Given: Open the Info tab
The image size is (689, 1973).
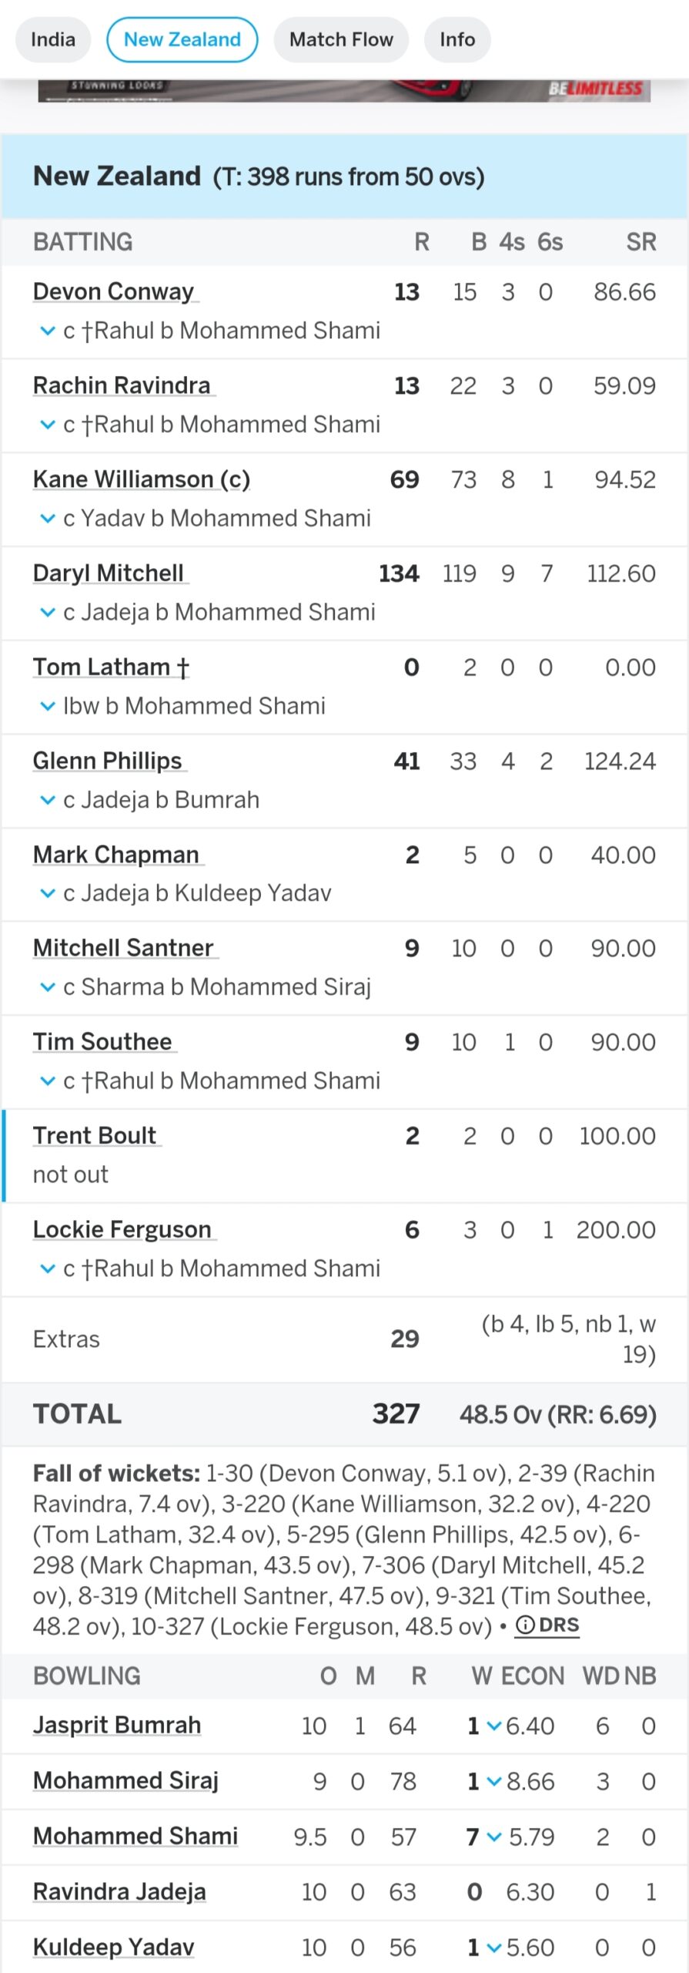Looking at the screenshot, I should point(457,39).
